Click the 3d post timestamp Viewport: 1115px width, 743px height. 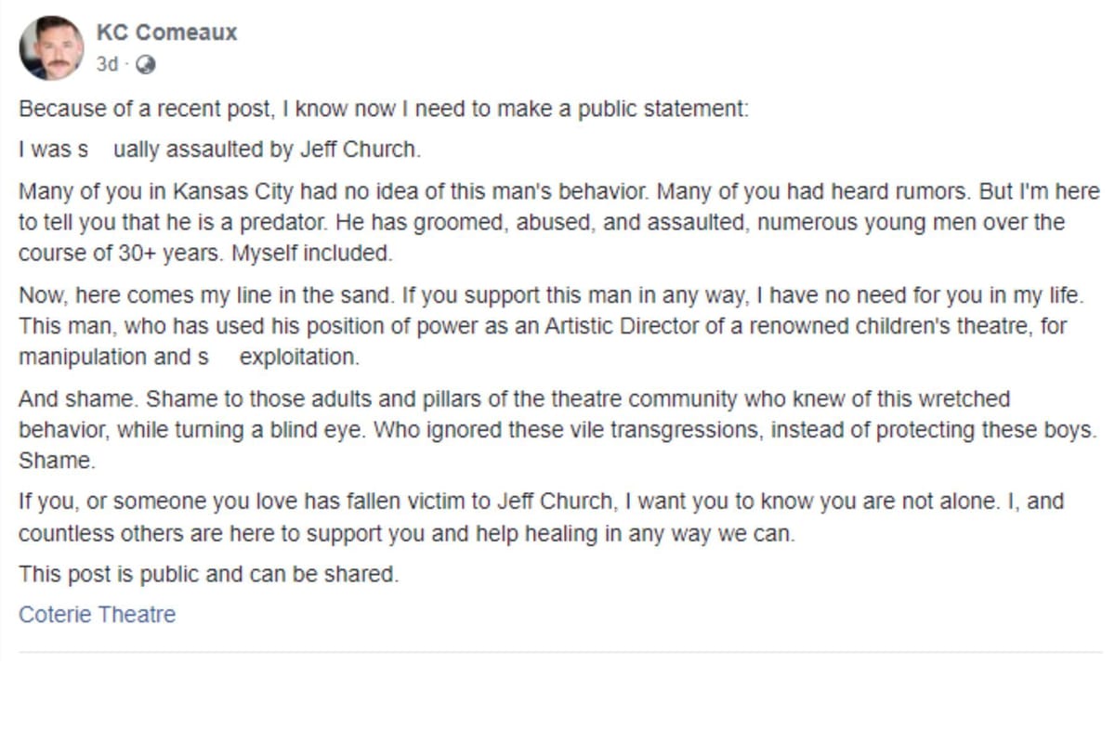coord(107,65)
